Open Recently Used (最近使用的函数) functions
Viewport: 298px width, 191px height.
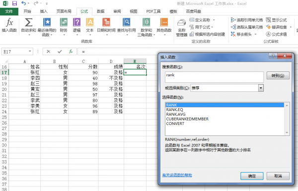(x=47, y=27)
